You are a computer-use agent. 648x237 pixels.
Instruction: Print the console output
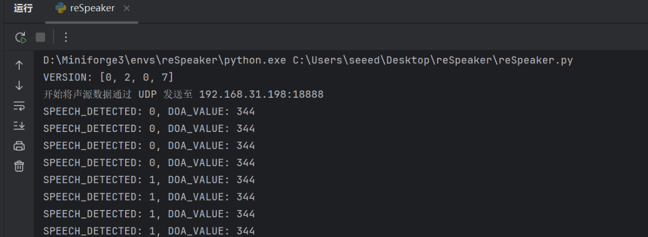(19, 146)
